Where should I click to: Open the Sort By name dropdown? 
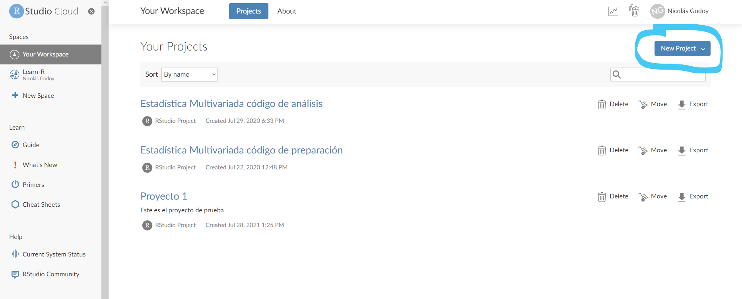coord(189,74)
